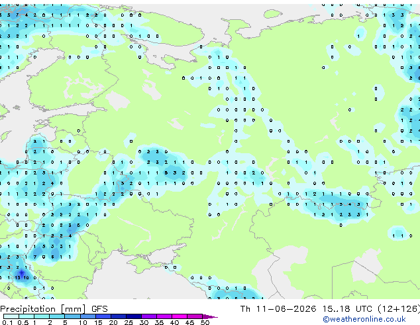Click the legend arrow tip beyond 50

tap(210, 317)
